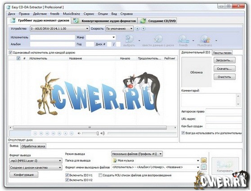
Task: Click the 'Копировать' button
Action: coord(225,166)
